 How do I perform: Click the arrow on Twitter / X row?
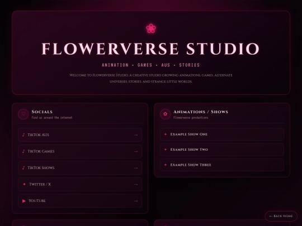tap(136, 185)
